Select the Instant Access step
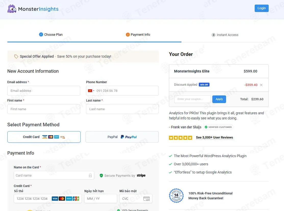This screenshot has width=284, height=211. click(x=225, y=35)
